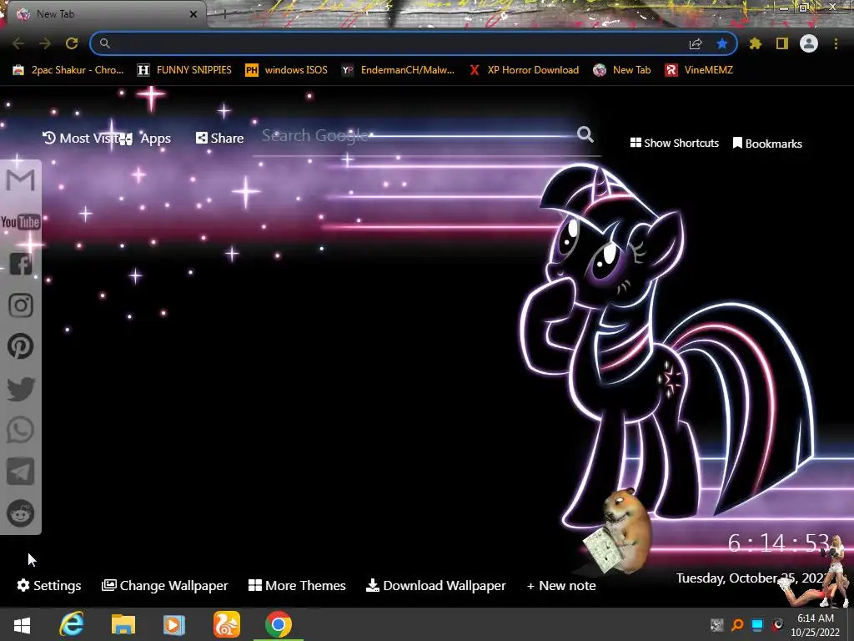Open the Instagram sidebar shortcut
Viewport: 854px width, 641px height.
tap(21, 305)
